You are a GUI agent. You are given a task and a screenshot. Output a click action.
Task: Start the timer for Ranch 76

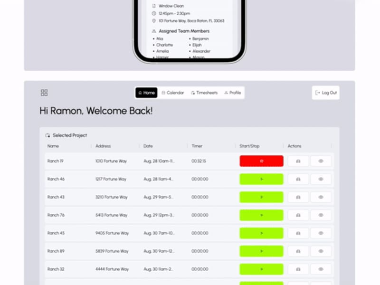pyautogui.click(x=262, y=215)
